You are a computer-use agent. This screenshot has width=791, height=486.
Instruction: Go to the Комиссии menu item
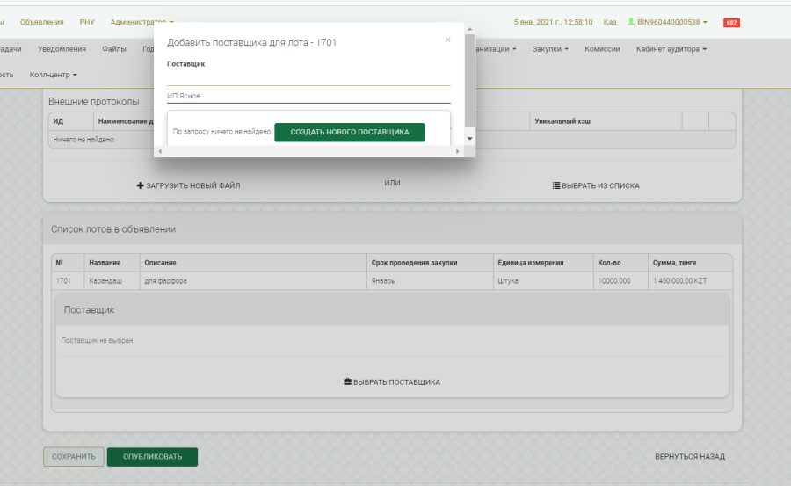click(x=602, y=49)
